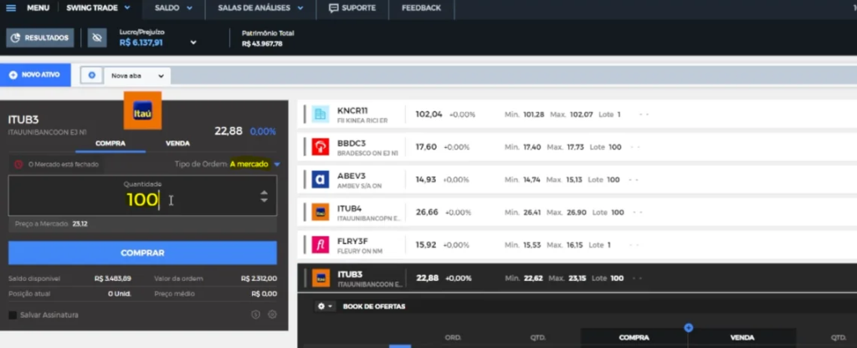Toggle hide values eye icon
Screen dimensions: 857x348
point(97,38)
